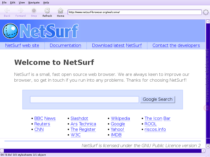
Task: Click the NetSurf wordmark in the banner
Action: point(49,31)
